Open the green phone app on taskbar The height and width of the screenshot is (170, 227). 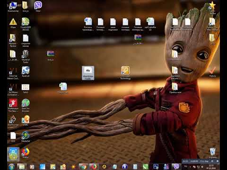click(146, 167)
